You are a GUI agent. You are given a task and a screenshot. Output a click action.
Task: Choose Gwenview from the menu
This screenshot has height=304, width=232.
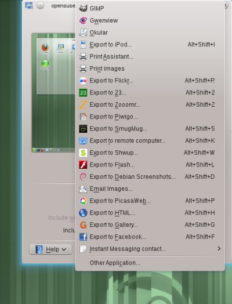point(150,20)
